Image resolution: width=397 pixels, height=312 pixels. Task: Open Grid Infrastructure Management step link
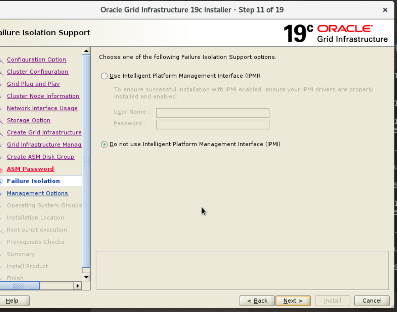coord(44,145)
